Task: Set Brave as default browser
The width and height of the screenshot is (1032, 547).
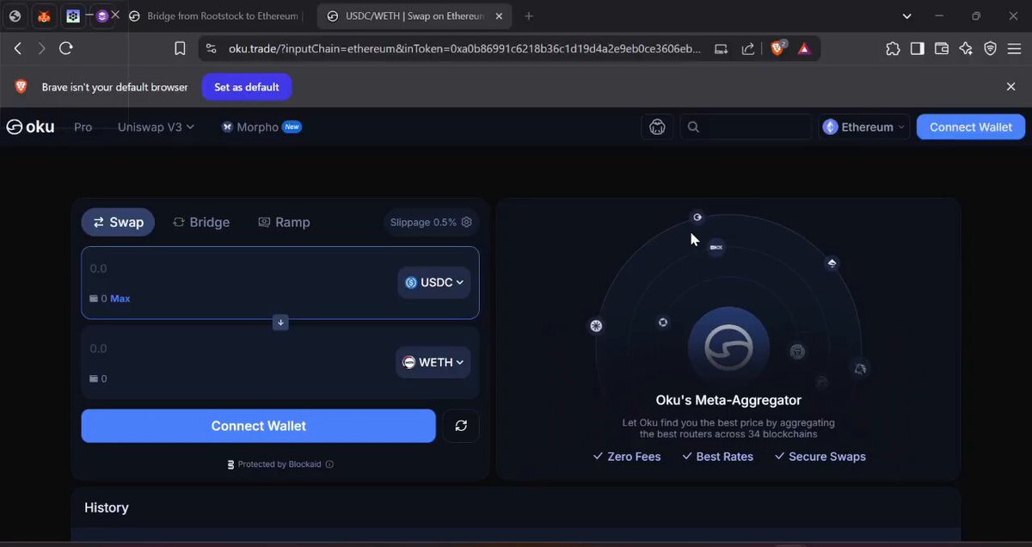Action: click(247, 87)
